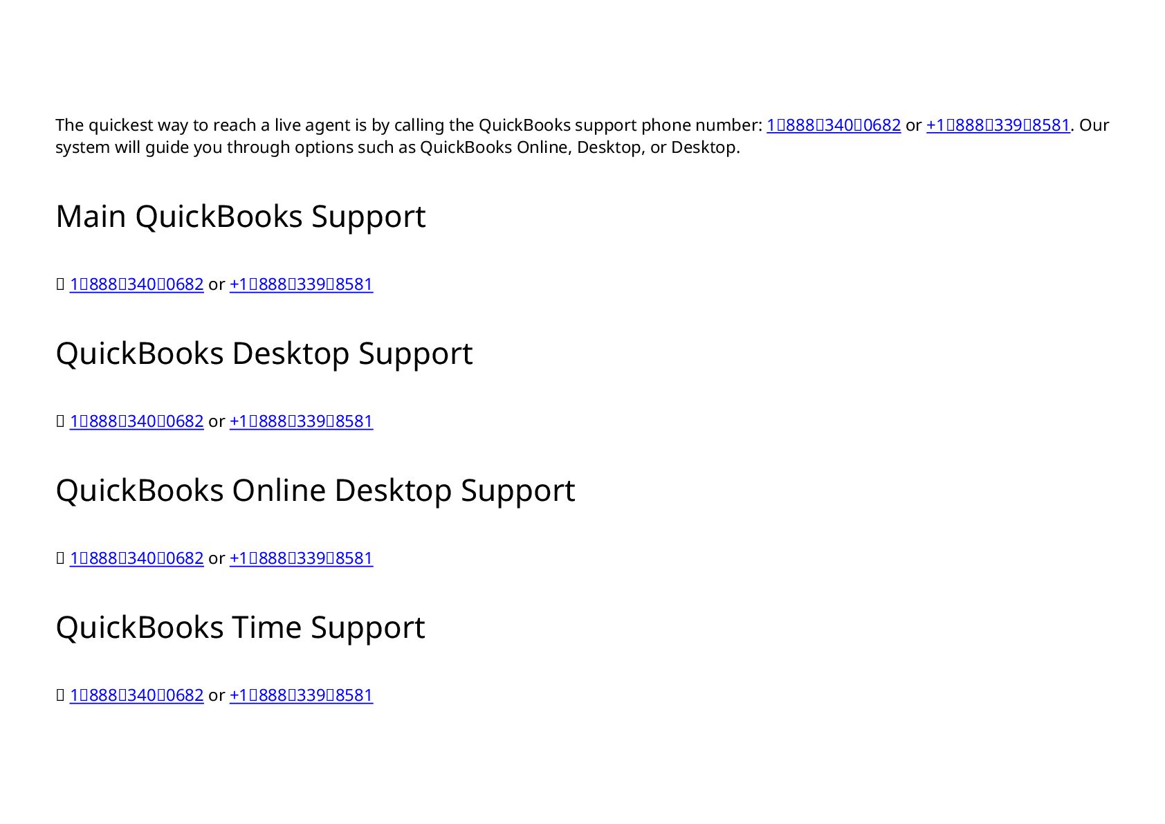Follow 1-888-340-0682 link under QuickBooks Time Support

137,695
